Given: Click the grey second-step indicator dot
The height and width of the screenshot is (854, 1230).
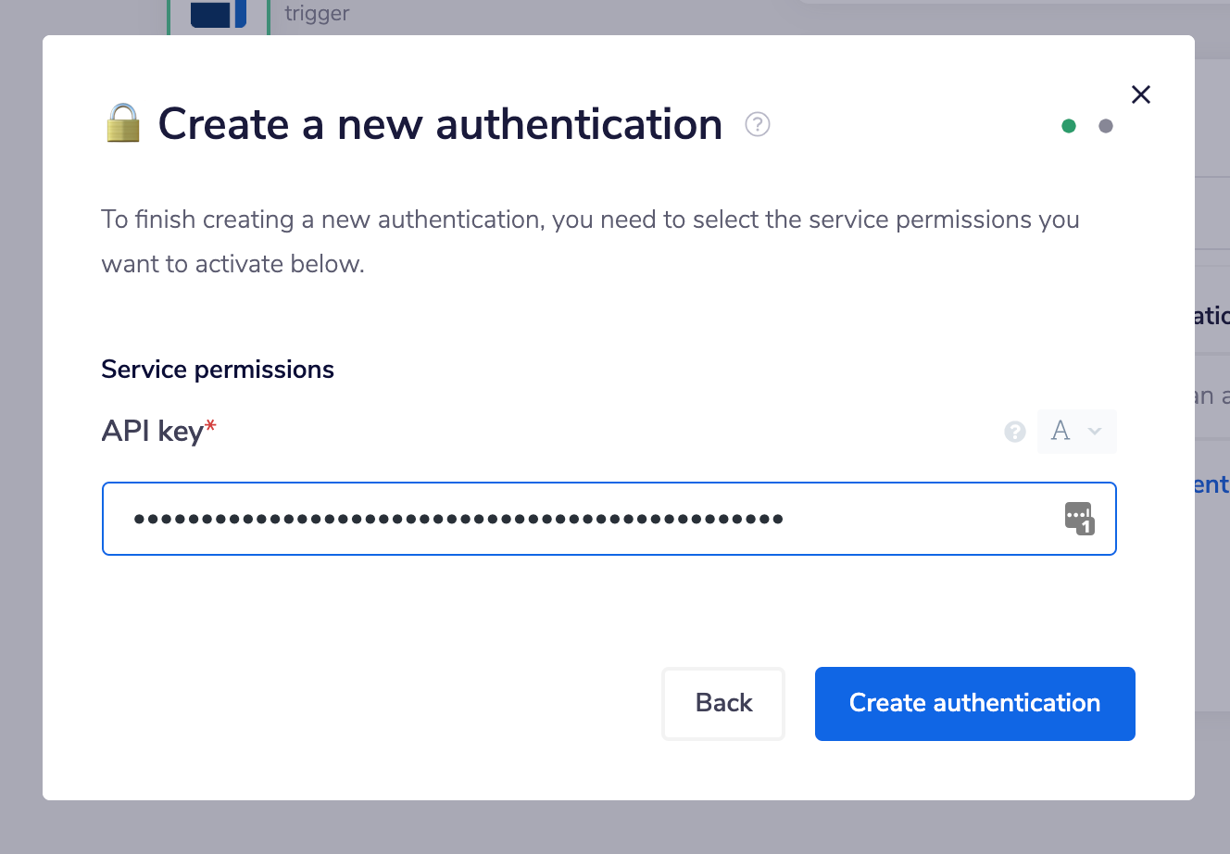Looking at the screenshot, I should pos(1106,126).
